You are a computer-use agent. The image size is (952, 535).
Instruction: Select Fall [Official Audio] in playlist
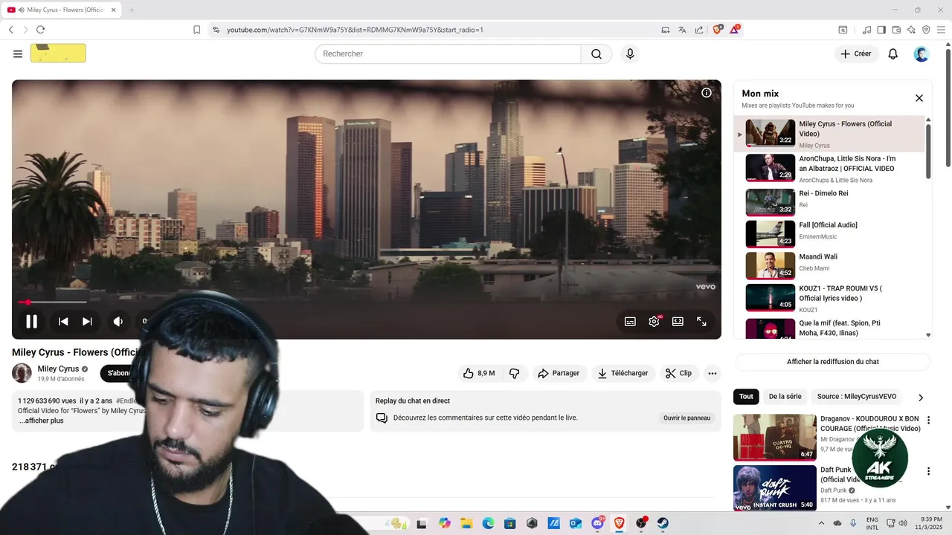pyautogui.click(x=829, y=233)
